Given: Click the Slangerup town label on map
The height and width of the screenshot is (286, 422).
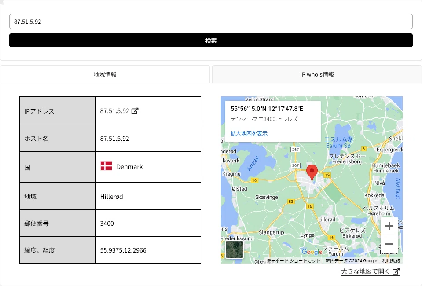Looking at the screenshot, I should coord(271,232).
